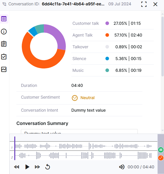Click the channel 1 track number label
The image size is (164, 174).
(12, 148)
